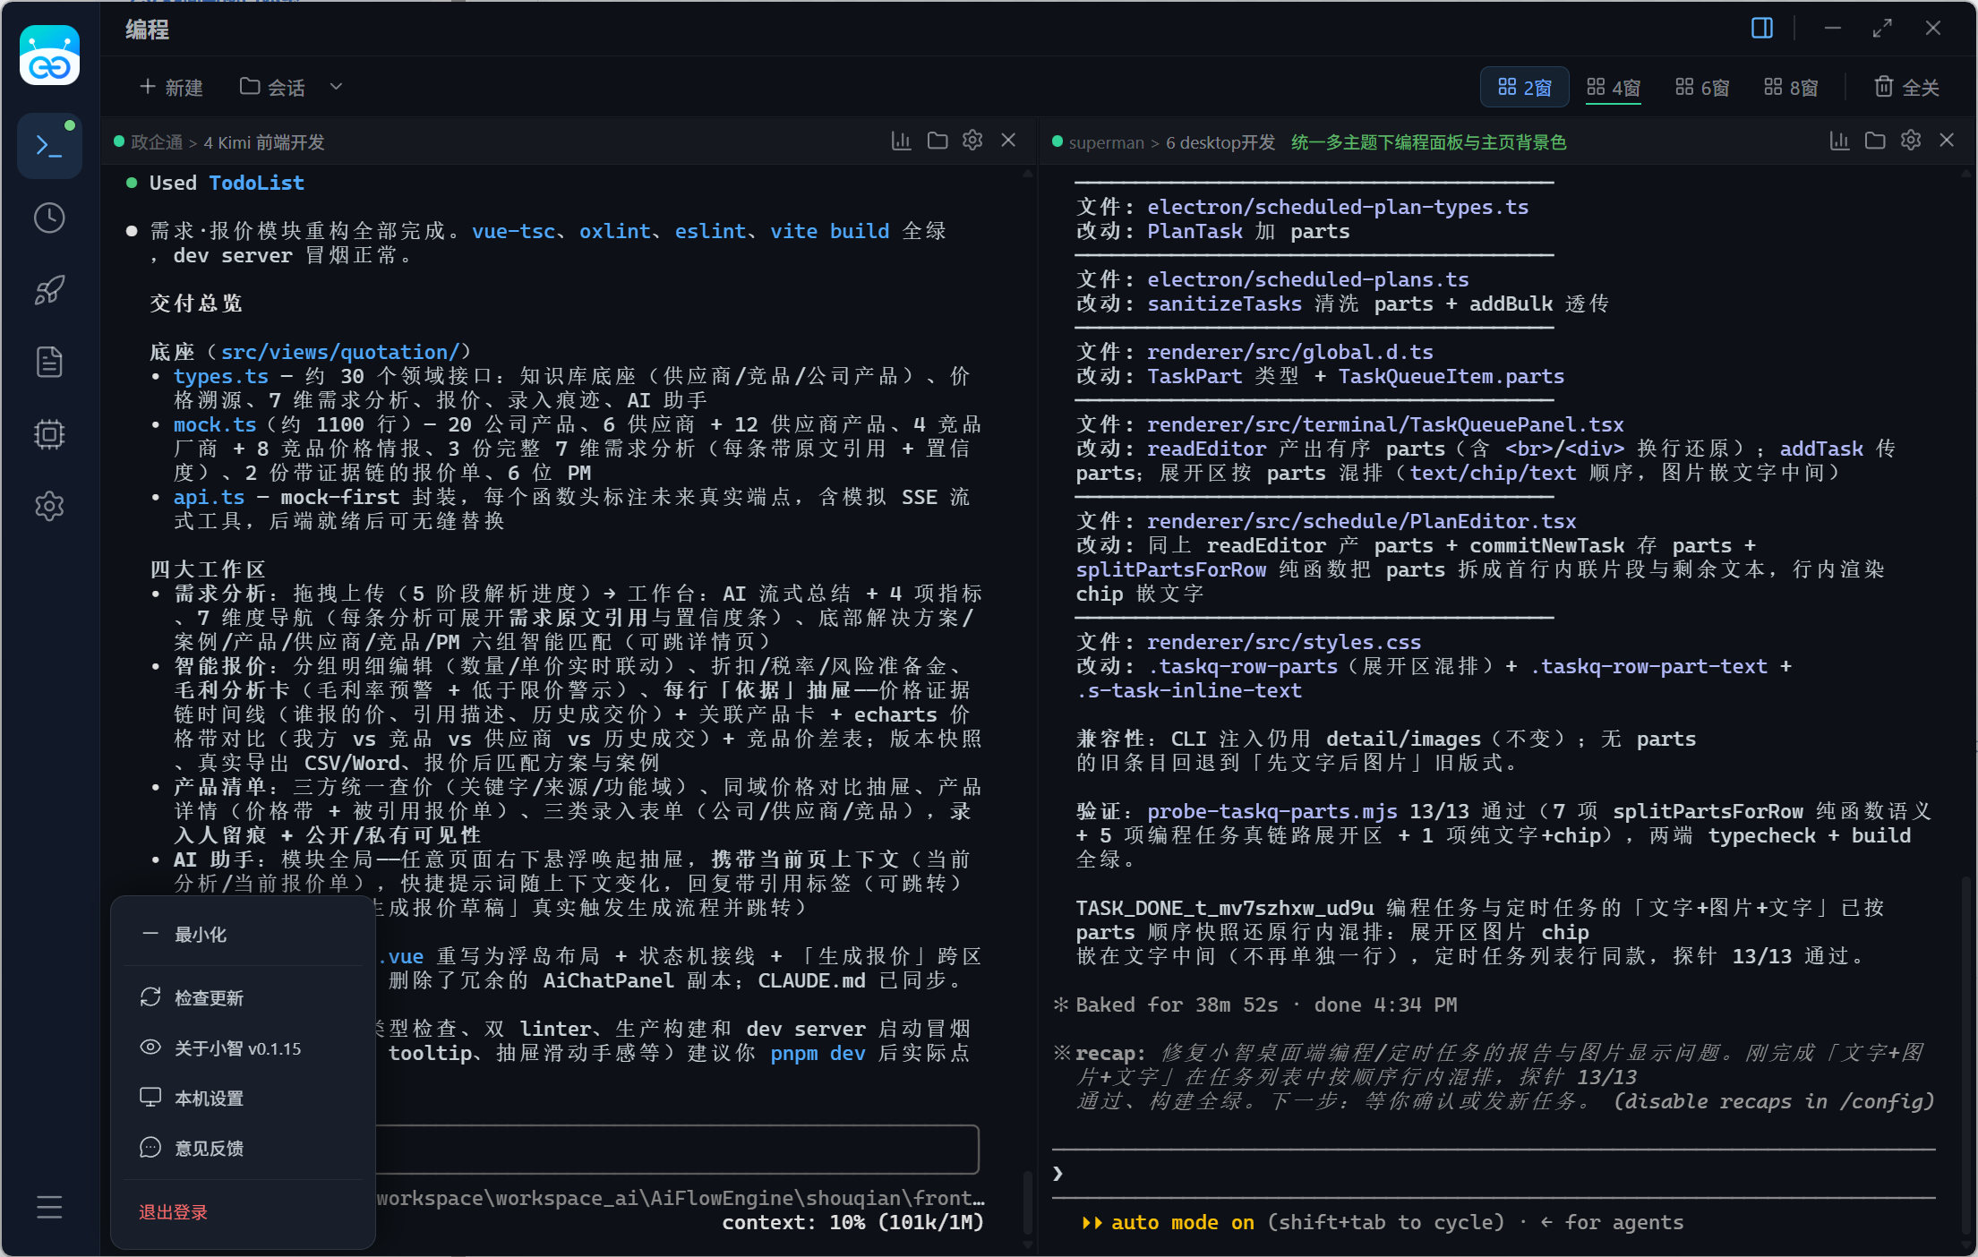
Task: Switch to 2窗 layout
Action: pos(1524,87)
